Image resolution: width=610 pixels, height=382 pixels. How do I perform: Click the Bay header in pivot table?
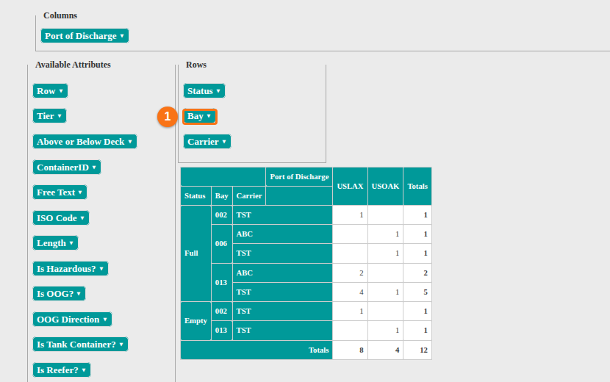point(222,196)
